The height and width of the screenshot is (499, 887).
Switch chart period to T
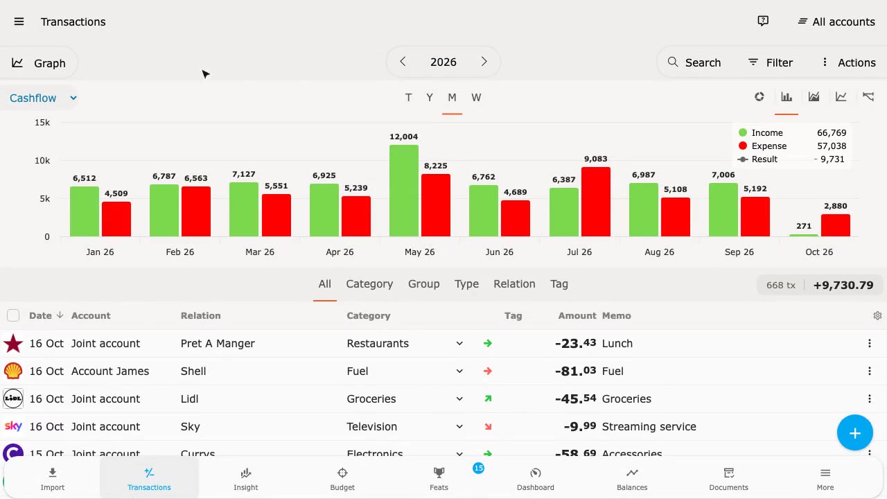pyautogui.click(x=408, y=98)
